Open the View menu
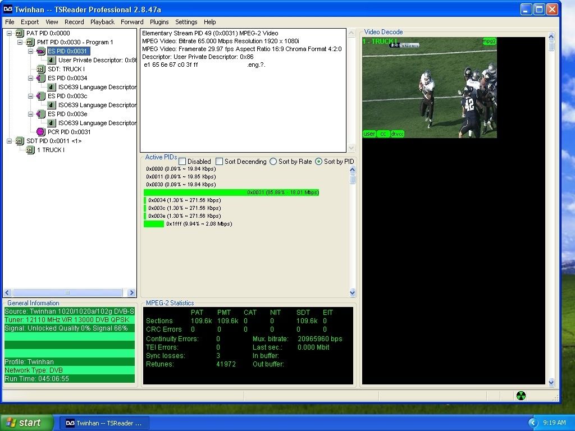The height and width of the screenshot is (431, 575). [52, 22]
